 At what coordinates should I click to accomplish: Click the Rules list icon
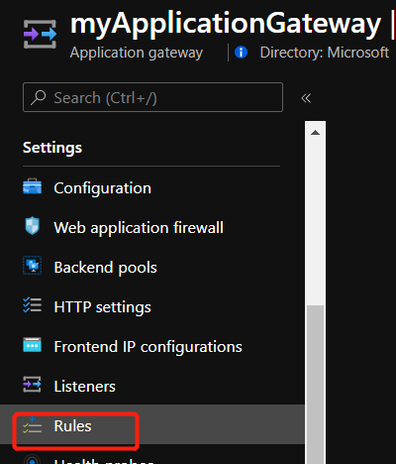click(32, 425)
